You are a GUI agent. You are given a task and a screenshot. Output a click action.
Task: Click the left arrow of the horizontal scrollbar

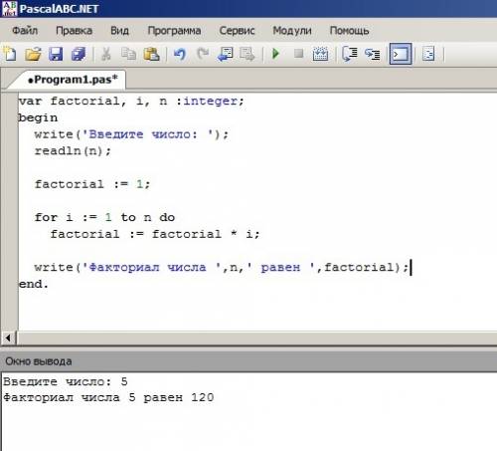pos(8,338)
